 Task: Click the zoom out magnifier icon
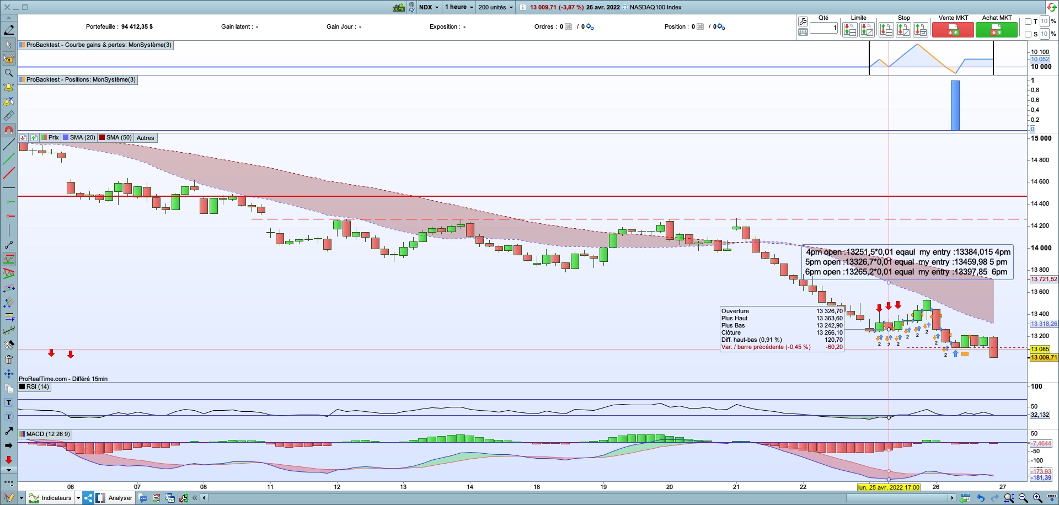[1023, 498]
